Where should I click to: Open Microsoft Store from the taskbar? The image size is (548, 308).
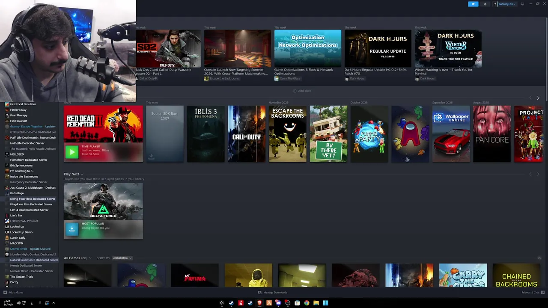tap(297, 303)
